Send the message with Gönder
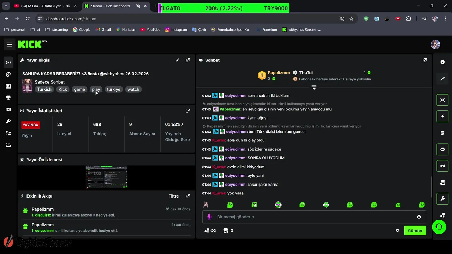 point(415,231)
